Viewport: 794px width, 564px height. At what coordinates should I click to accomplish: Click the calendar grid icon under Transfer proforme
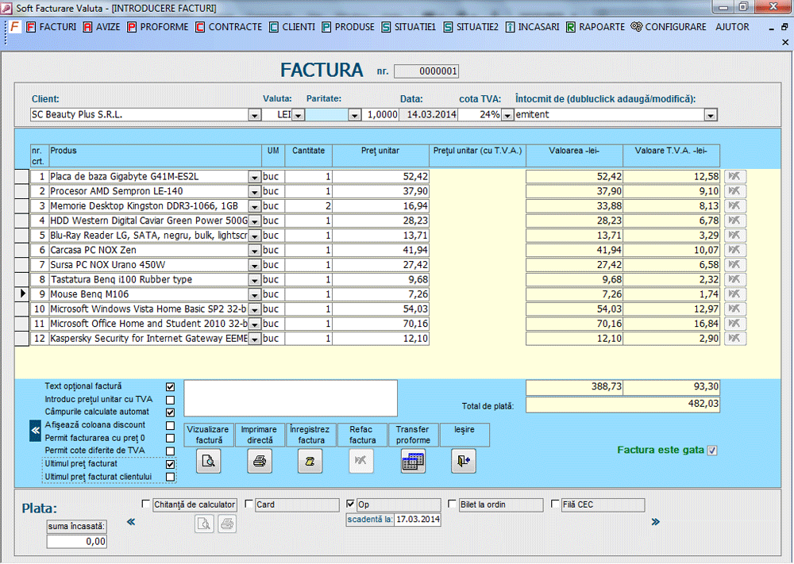coord(413,462)
